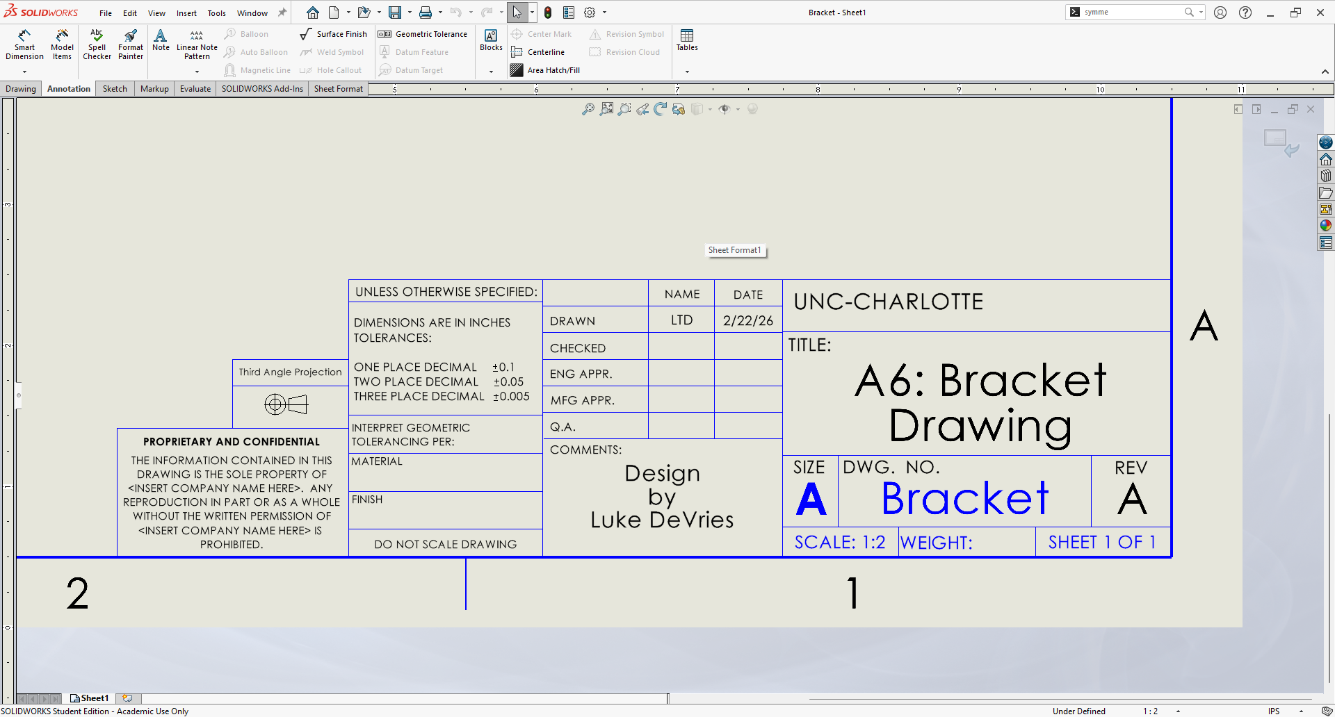Expand the Smart Dimension dropdown arrow

click(x=24, y=72)
